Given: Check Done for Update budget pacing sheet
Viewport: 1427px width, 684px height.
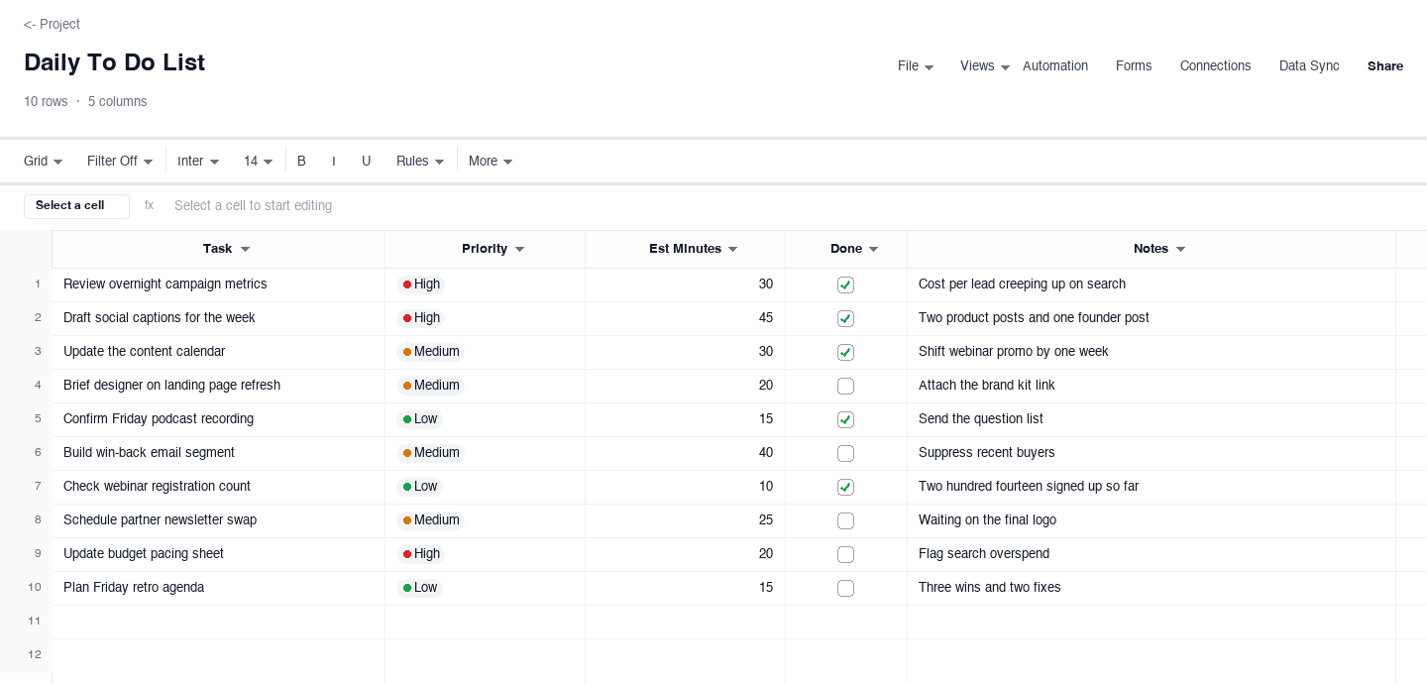Looking at the screenshot, I should click(845, 554).
